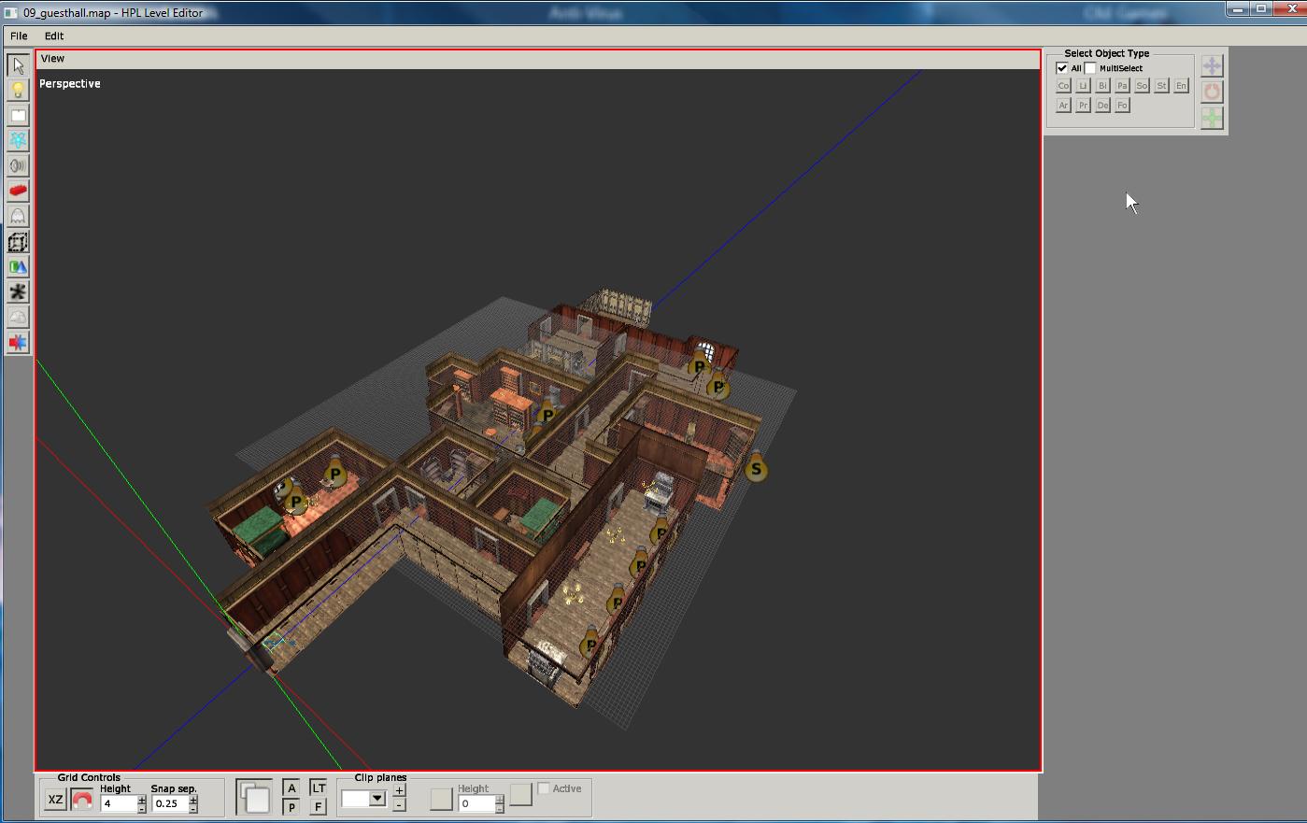Open the Clip planes dropdown

[x=377, y=799]
